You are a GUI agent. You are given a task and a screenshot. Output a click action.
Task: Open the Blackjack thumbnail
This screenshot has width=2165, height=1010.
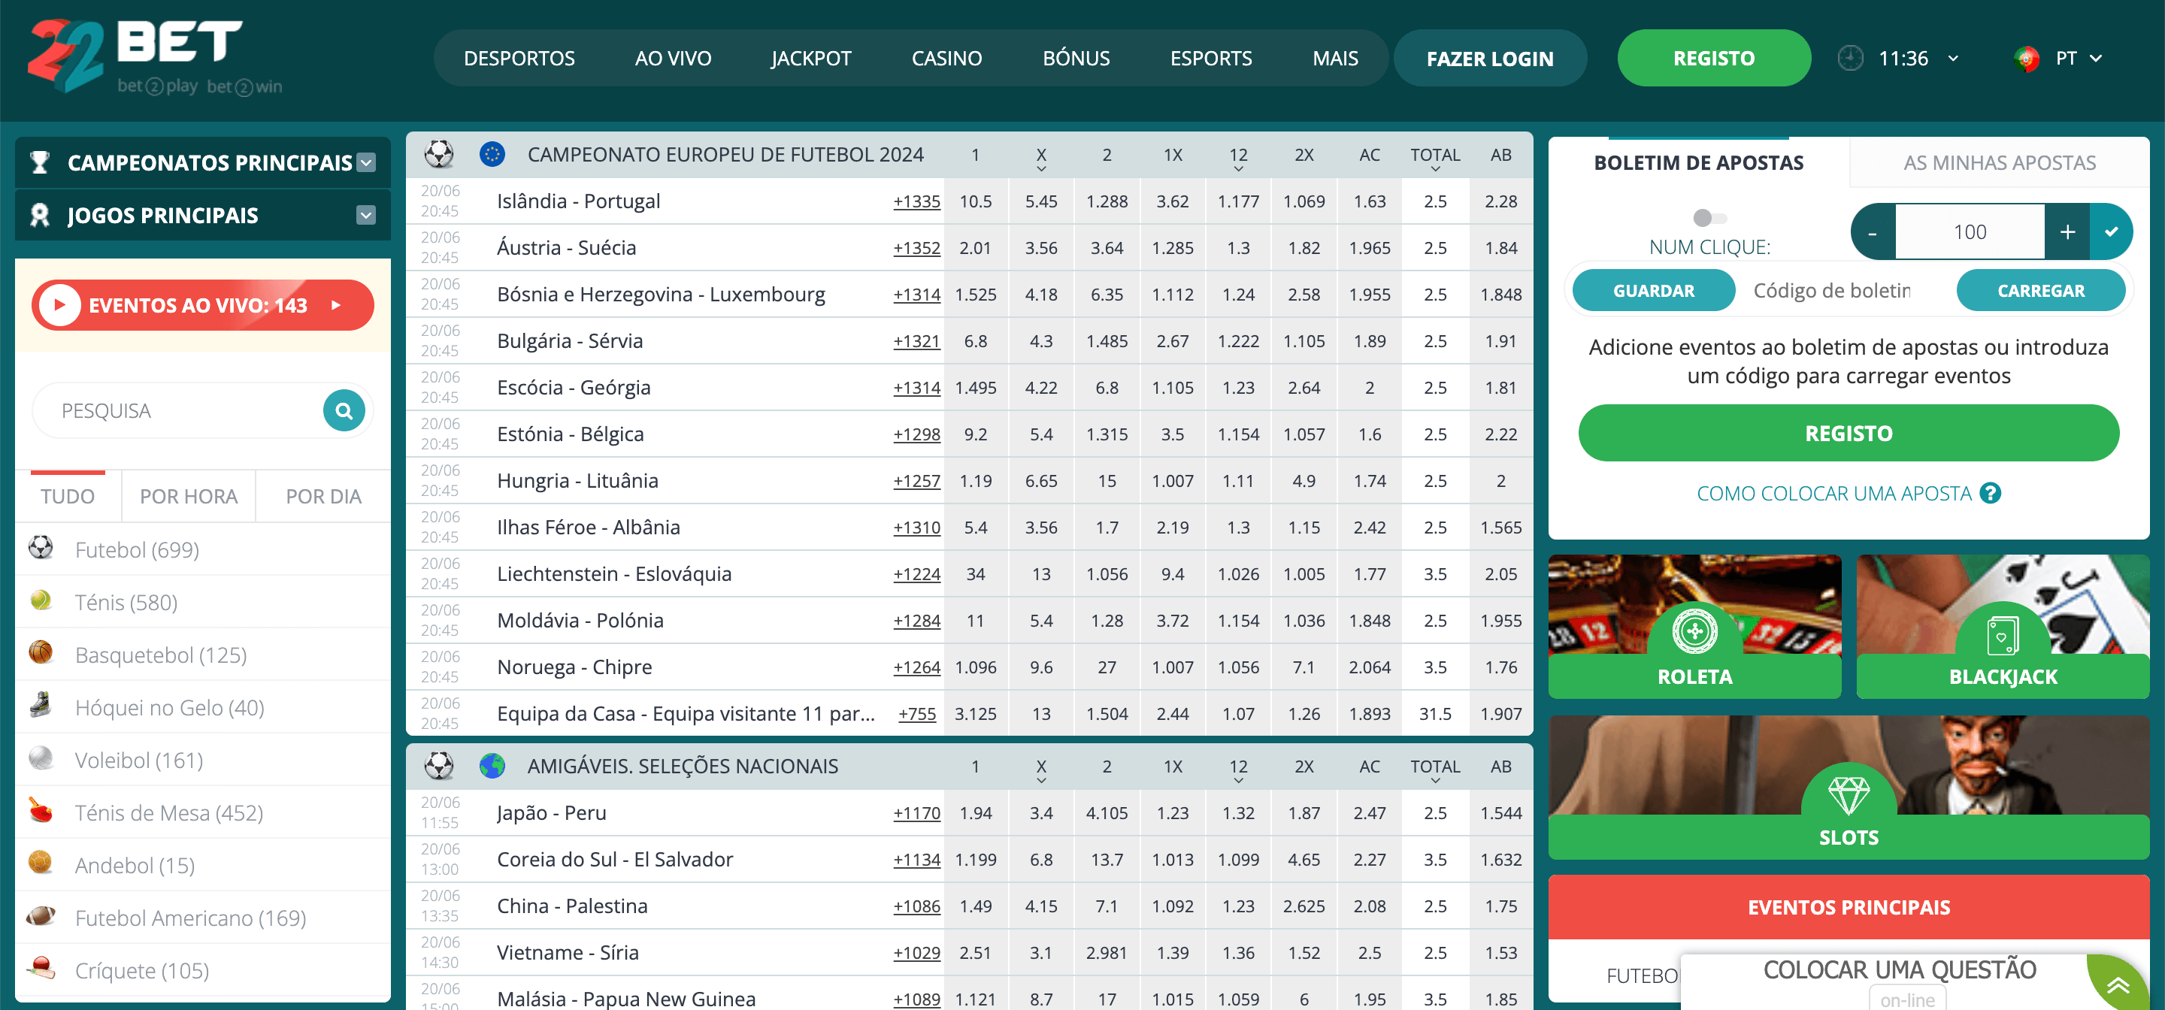point(2003,626)
